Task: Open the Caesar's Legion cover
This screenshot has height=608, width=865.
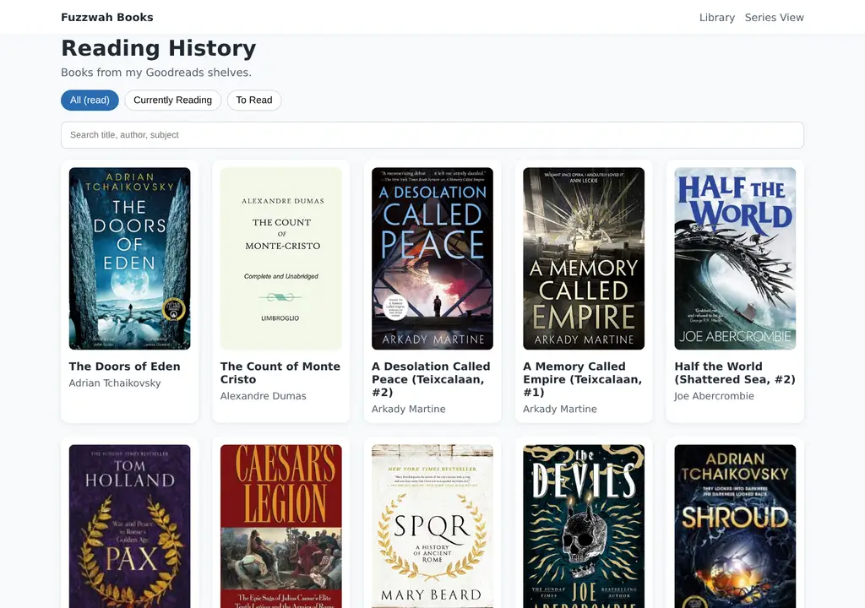Action: coord(280,526)
